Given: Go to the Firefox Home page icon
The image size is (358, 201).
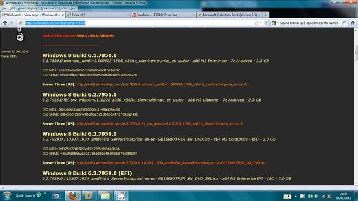Looking at the screenshot, I should 352,23.
